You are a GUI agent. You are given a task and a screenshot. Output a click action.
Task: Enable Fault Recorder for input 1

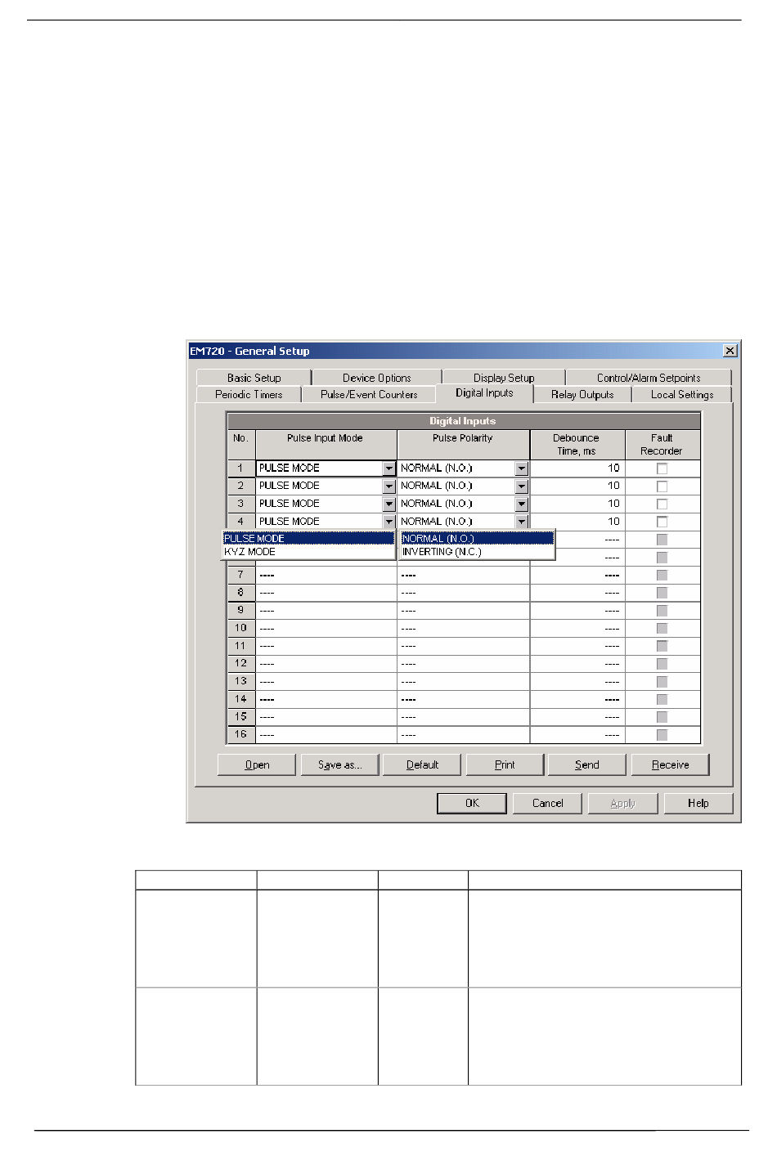[662, 468]
